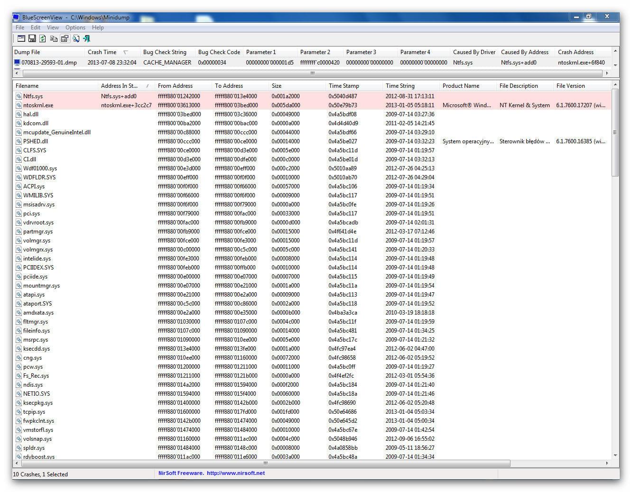632x492 pixels.
Task: Sort by the From Address column header
Action: pyautogui.click(x=184, y=86)
